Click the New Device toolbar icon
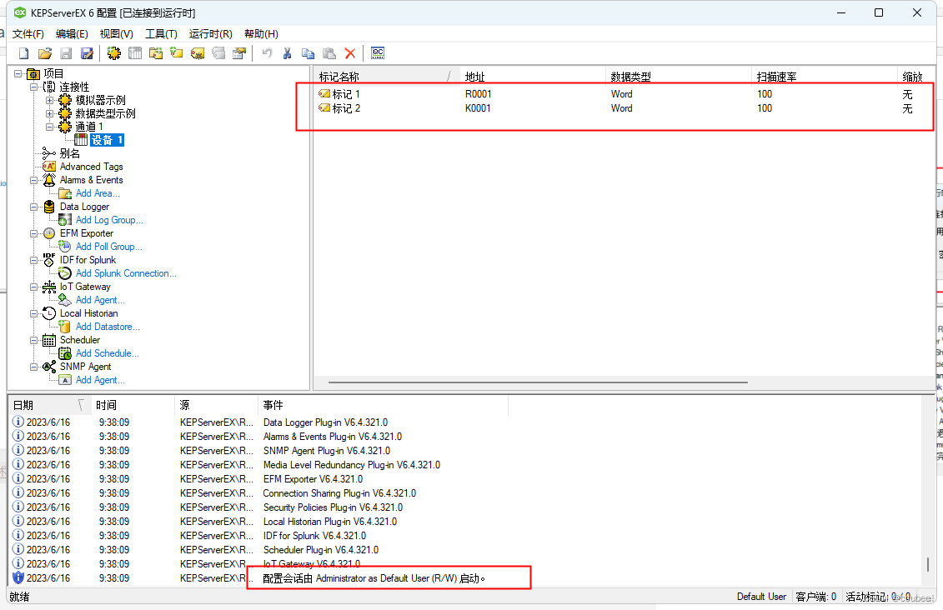 (135, 53)
